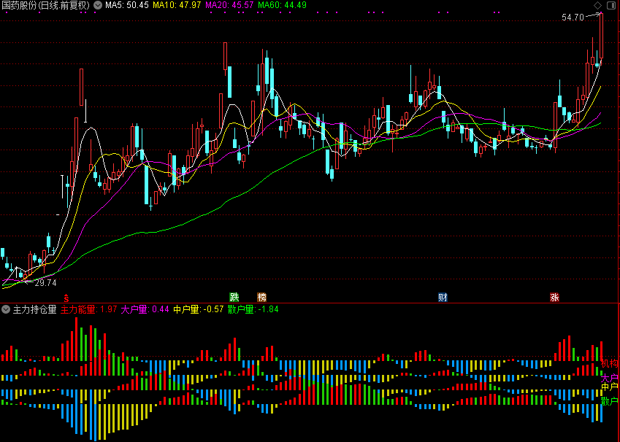Click the MA5: 50.45 label
The width and height of the screenshot is (620, 442).
(127, 5)
